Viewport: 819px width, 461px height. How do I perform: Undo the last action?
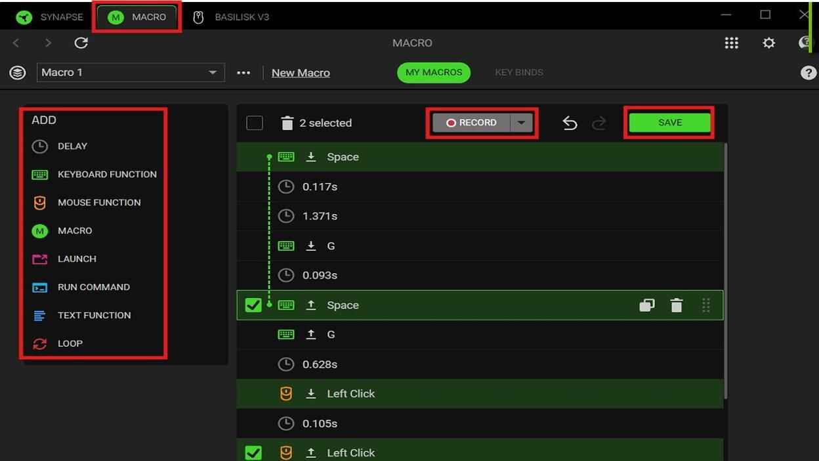point(570,123)
